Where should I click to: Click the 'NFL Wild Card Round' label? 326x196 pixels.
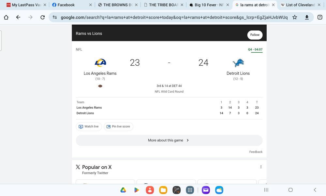point(169,92)
